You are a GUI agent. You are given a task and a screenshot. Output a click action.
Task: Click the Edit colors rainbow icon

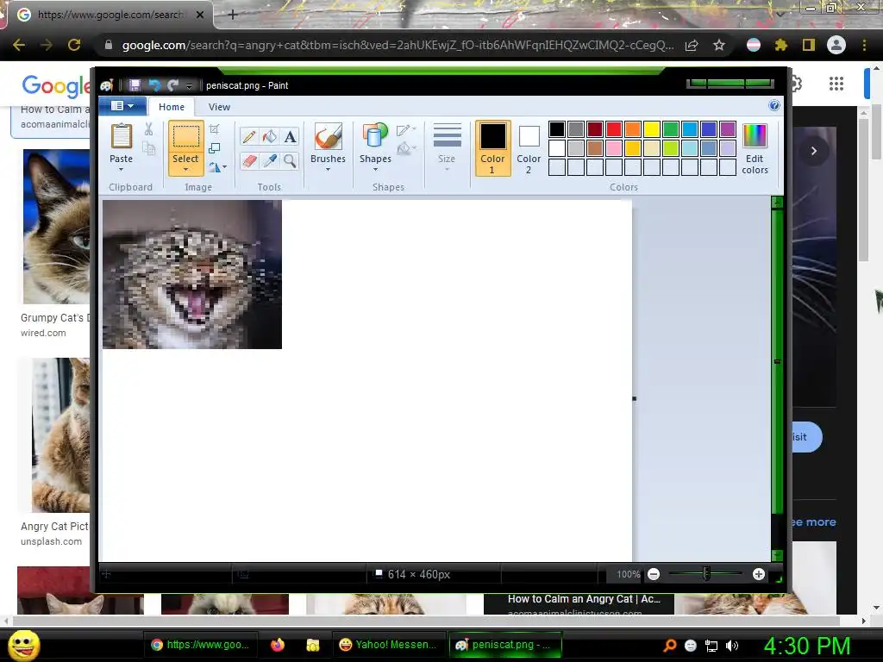click(755, 136)
